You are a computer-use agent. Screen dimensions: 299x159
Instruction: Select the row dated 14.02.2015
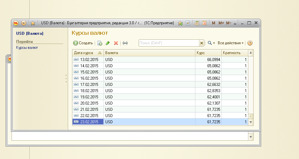pyautogui.click(x=160, y=66)
